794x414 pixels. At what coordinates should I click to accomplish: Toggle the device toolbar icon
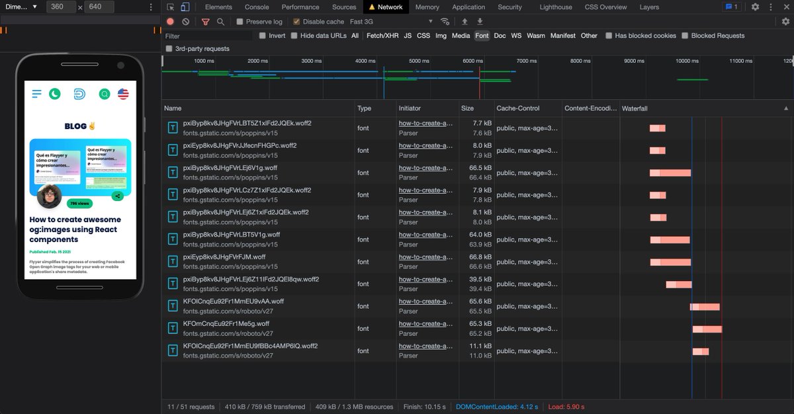click(x=185, y=7)
